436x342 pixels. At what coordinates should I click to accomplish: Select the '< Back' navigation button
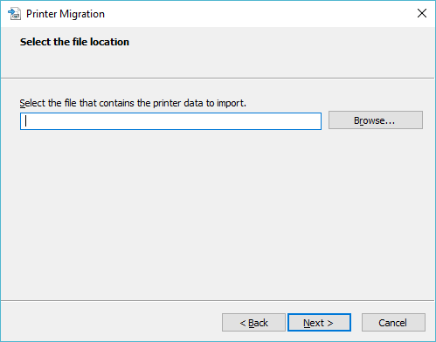pyautogui.click(x=253, y=323)
